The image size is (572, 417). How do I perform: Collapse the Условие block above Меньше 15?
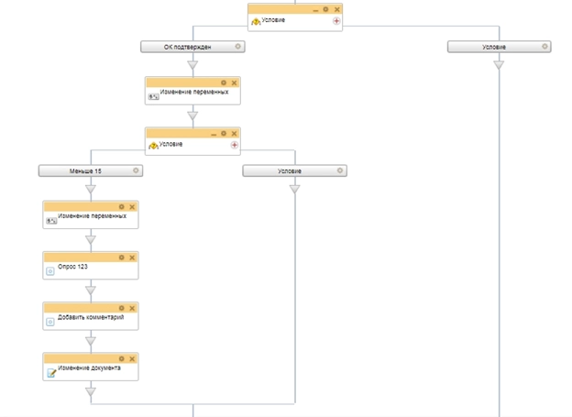point(214,134)
